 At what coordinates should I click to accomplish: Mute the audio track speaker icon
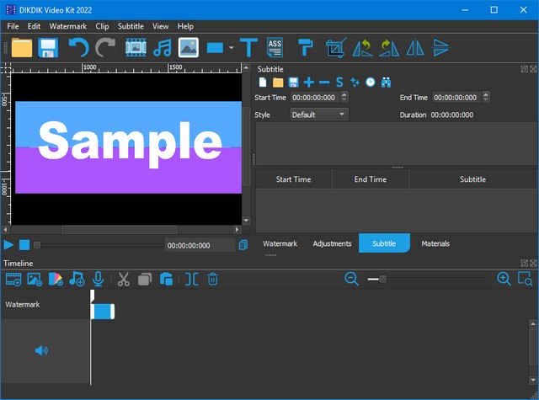pos(41,350)
